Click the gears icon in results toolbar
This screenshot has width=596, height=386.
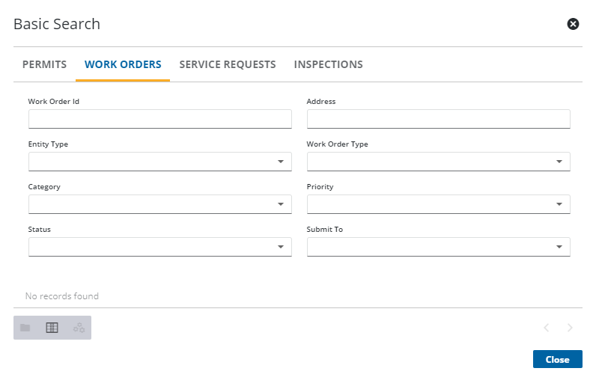point(79,328)
